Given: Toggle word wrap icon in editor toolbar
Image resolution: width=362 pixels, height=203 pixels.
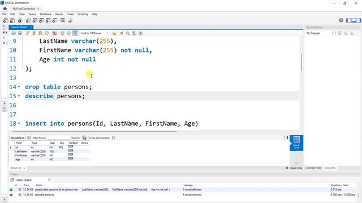Looking at the screenshot, I should pos(140,33).
